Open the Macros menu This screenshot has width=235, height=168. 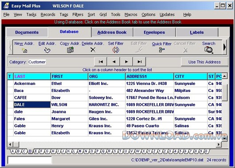[x=131, y=15]
